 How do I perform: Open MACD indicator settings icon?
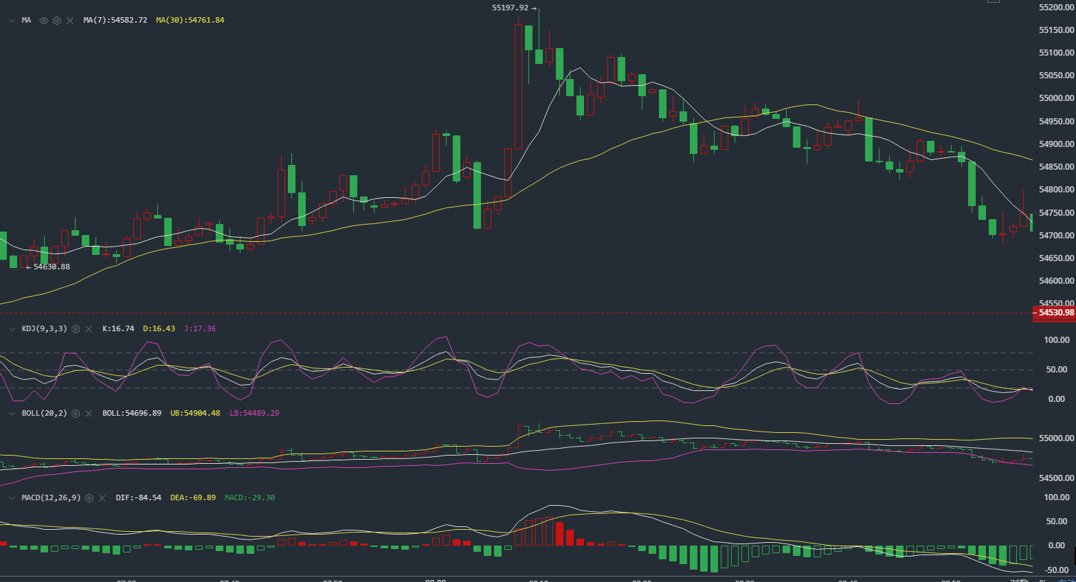pyautogui.click(x=89, y=498)
